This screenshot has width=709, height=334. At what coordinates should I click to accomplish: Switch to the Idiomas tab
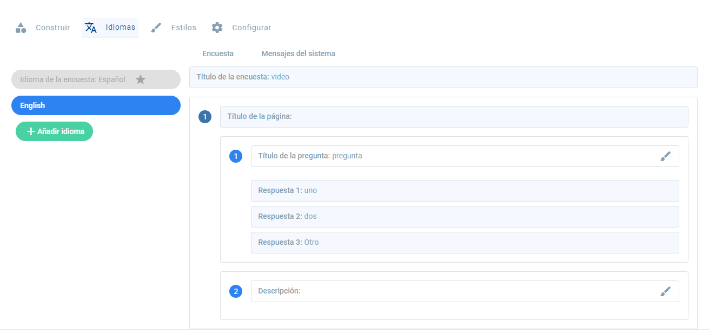110,28
